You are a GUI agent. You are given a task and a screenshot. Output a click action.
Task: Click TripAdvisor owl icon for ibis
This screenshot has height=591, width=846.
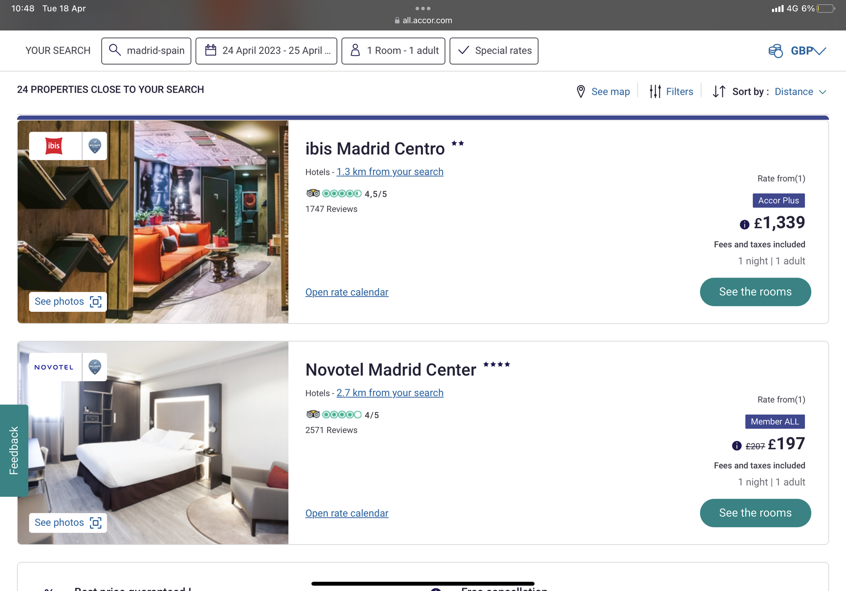(x=313, y=193)
